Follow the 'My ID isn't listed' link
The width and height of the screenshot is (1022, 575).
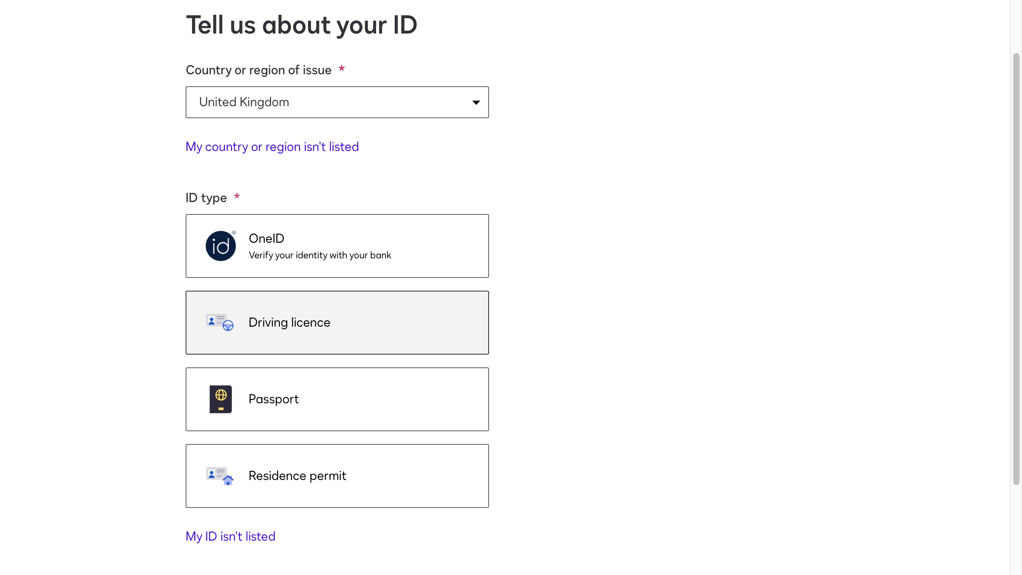point(230,536)
